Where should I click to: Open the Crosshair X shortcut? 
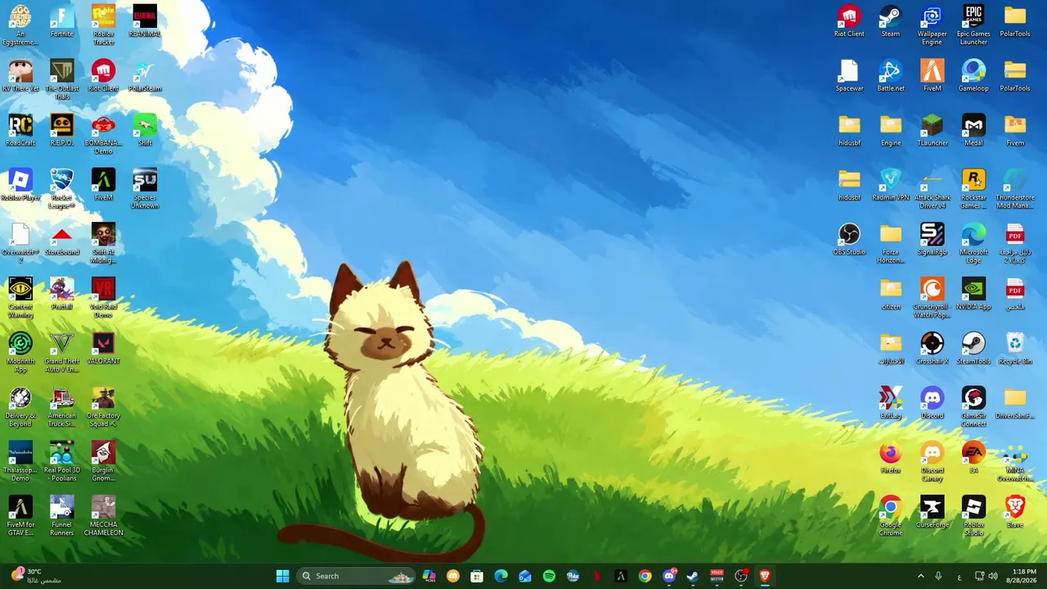point(932,348)
